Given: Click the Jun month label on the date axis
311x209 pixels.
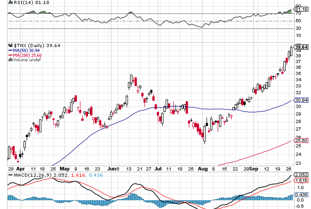Looking at the screenshot, I should [x=112, y=169].
